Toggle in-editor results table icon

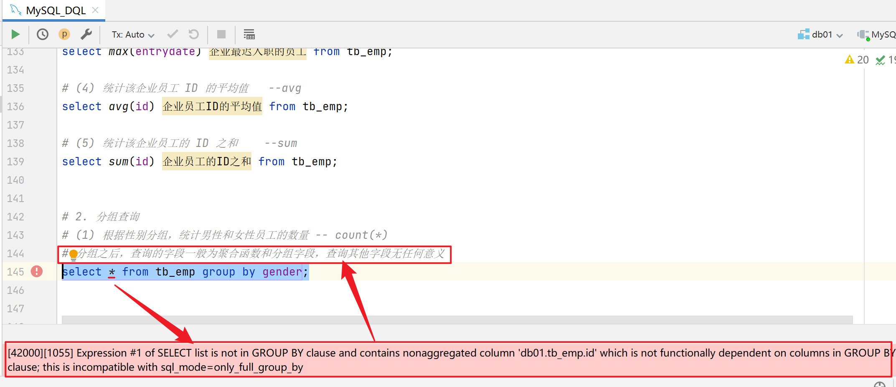[249, 34]
